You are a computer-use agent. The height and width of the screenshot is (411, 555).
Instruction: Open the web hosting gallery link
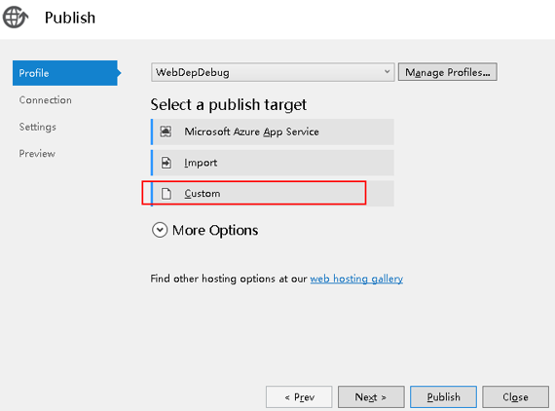tap(356, 279)
